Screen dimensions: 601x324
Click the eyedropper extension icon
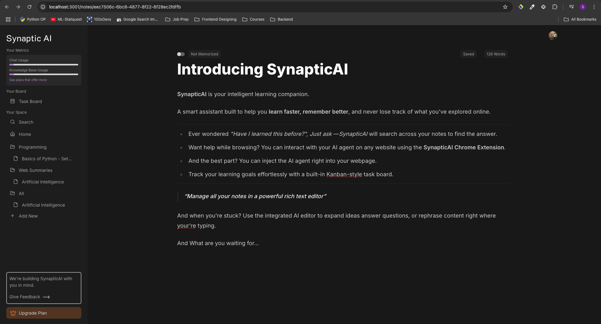pos(532,7)
